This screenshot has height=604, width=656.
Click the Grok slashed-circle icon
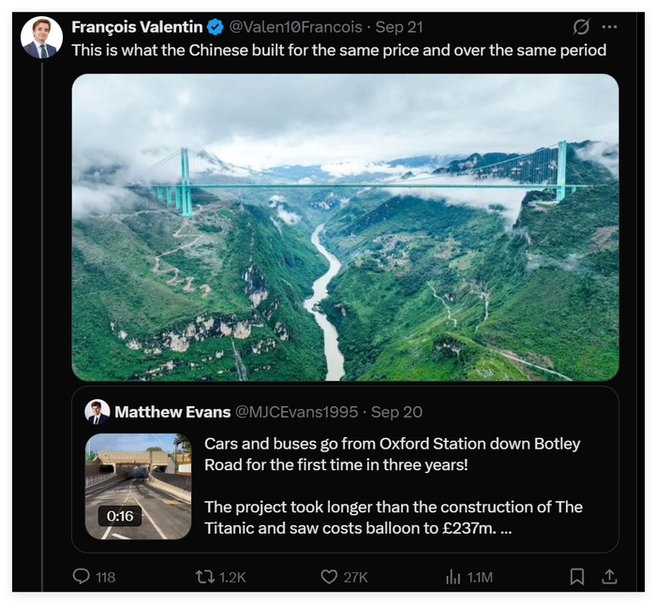click(581, 27)
